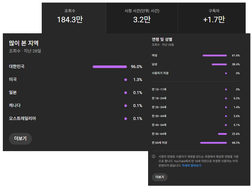Switch to the 시청 시간 metric tab

pyautogui.click(x=142, y=17)
